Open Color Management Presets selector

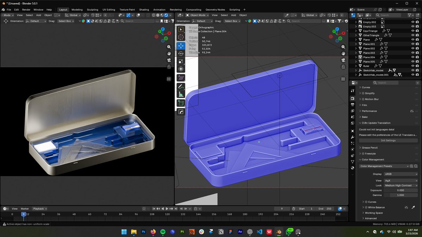point(384,166)
